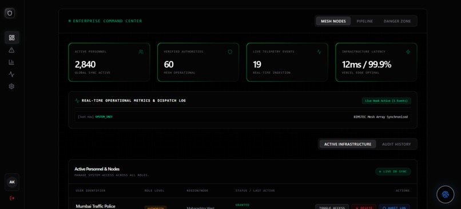
Task: Click the GRANTED status for Mumbai Traffic Police
Action: (243, 205)
